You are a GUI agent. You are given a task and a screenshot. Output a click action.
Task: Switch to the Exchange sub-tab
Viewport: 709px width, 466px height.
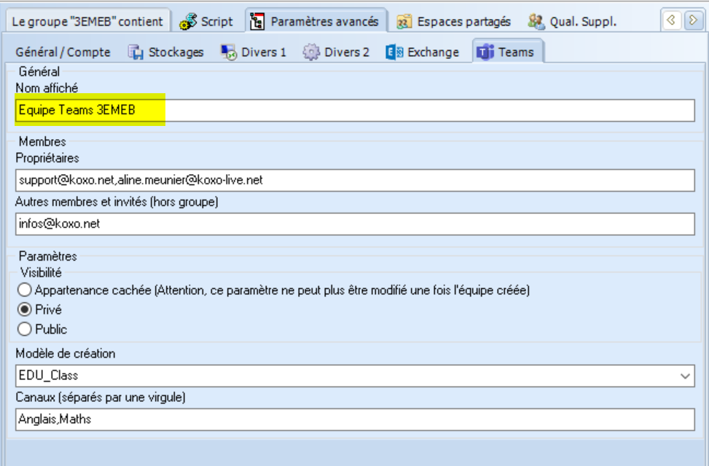[x=423, y=52]
